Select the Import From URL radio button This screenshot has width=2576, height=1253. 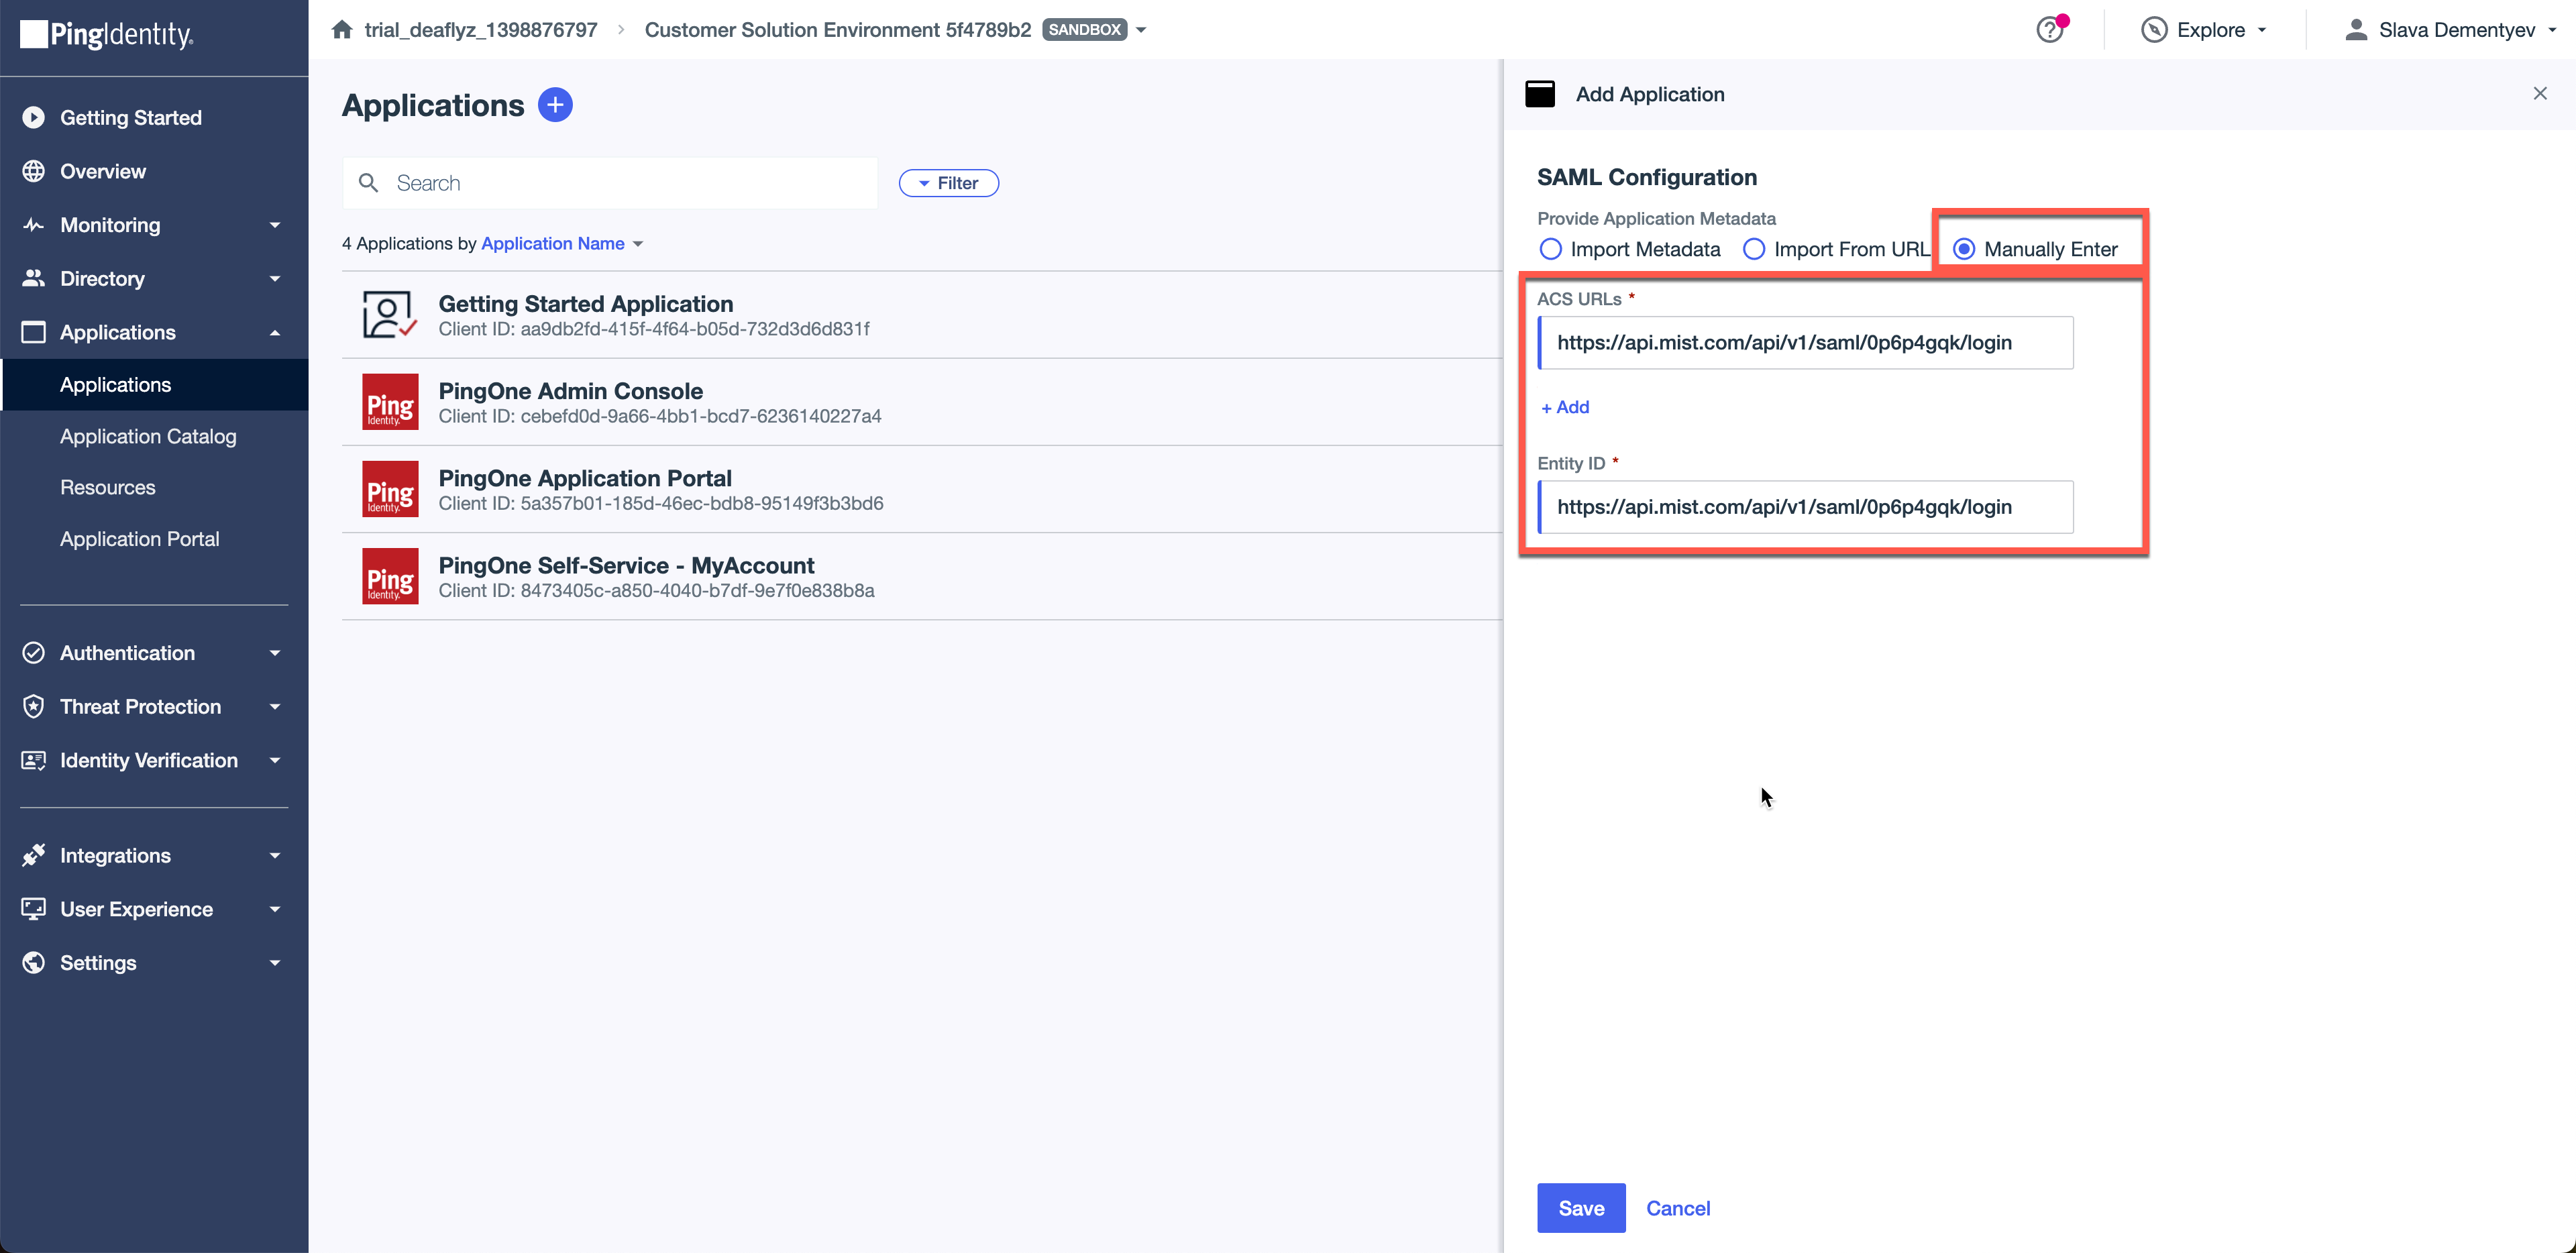point(1754,249)
